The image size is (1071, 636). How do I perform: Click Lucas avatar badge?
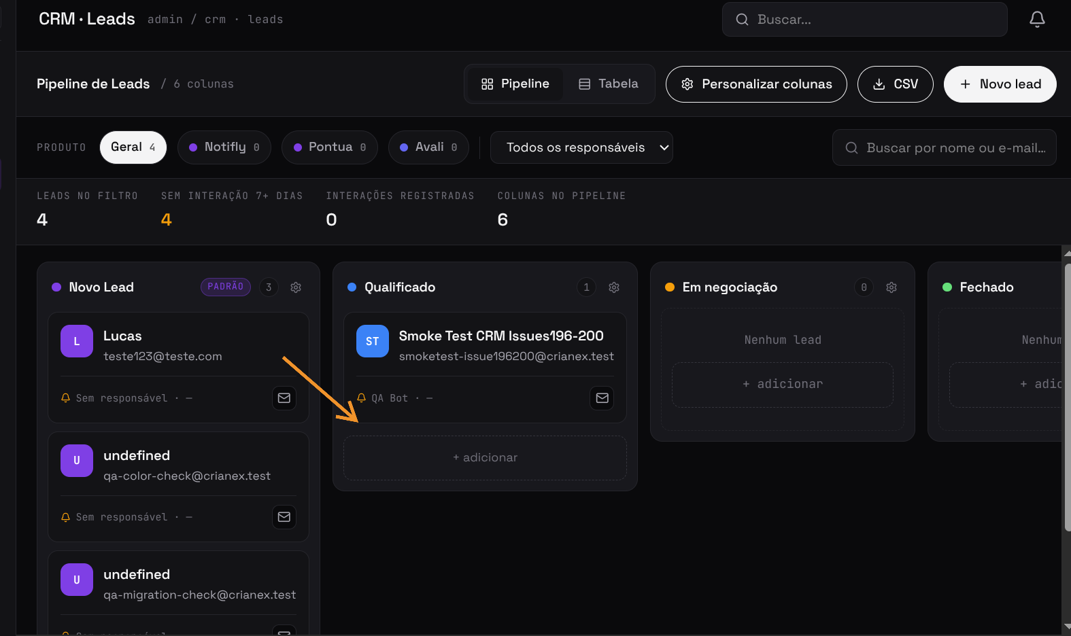coord(77,341)
